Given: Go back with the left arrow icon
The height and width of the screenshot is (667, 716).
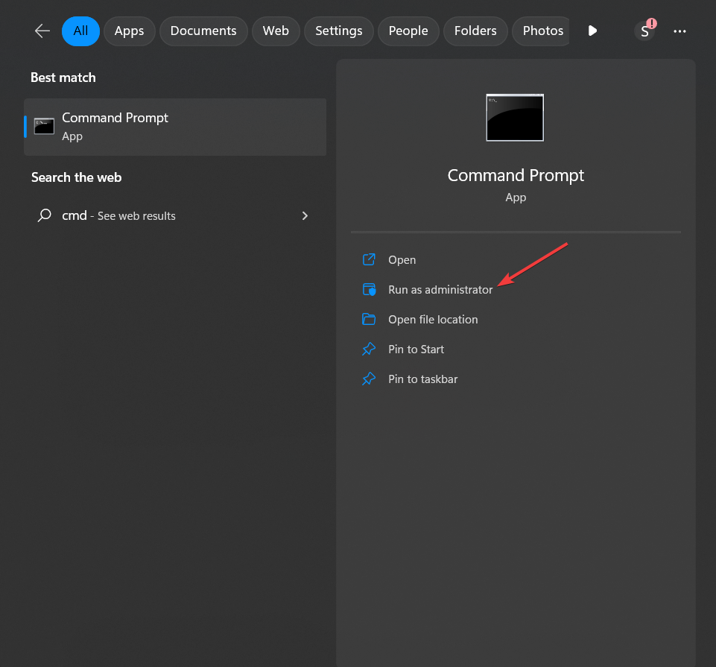Looking at the screenshot, I should click(x=42, y=31).
